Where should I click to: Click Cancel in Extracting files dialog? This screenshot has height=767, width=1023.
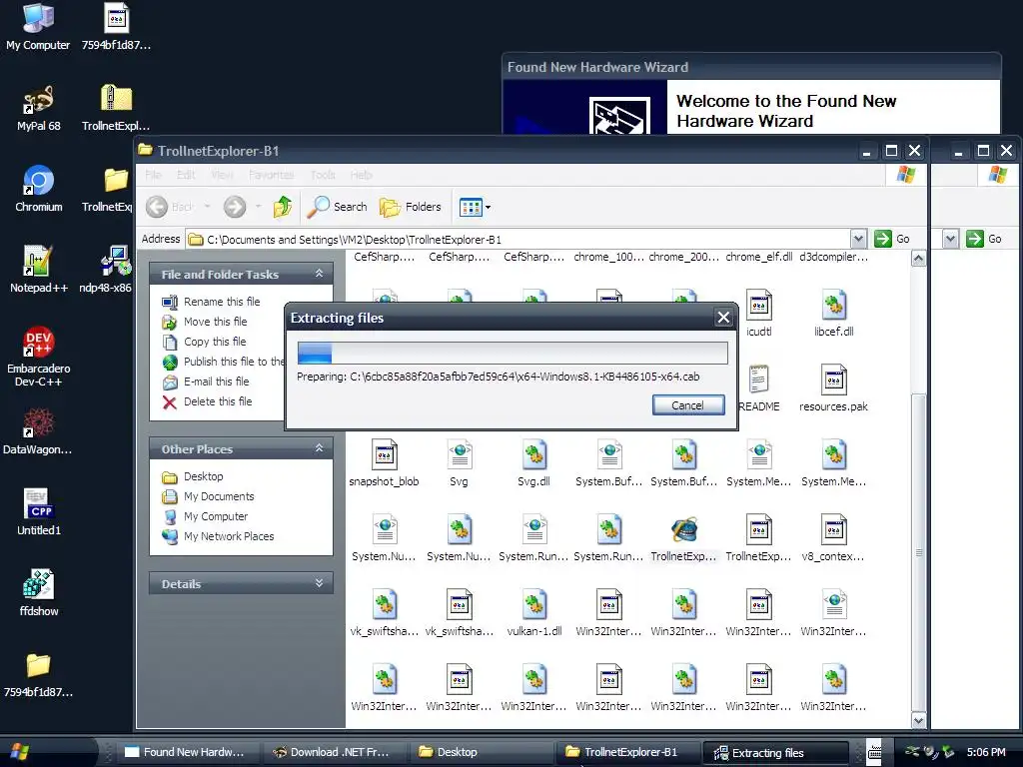[688, 405]
